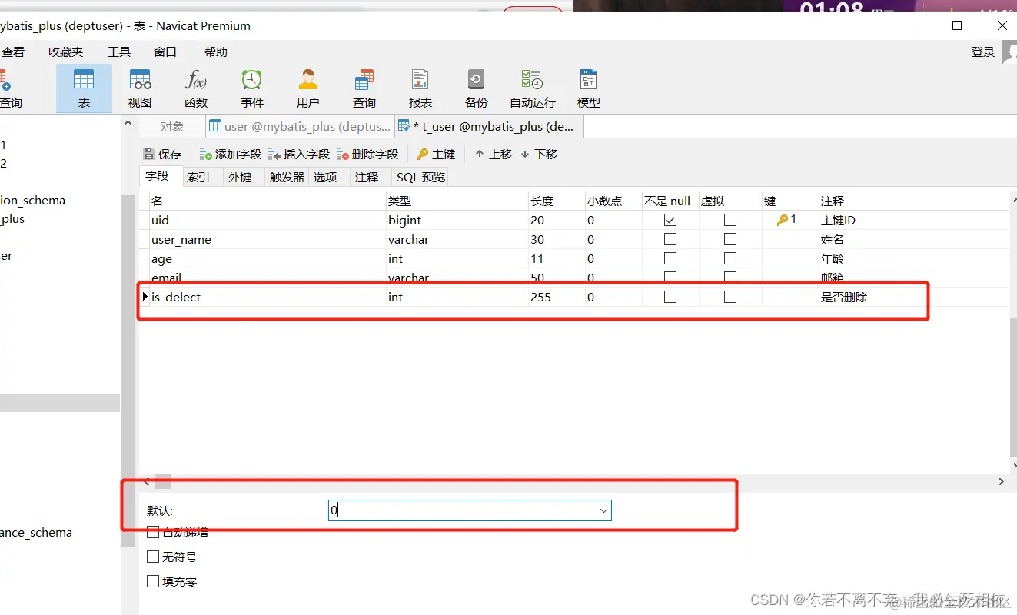Click the primary key icon in uid row
Screen dimensions: 1017x615
pos(783,220)
